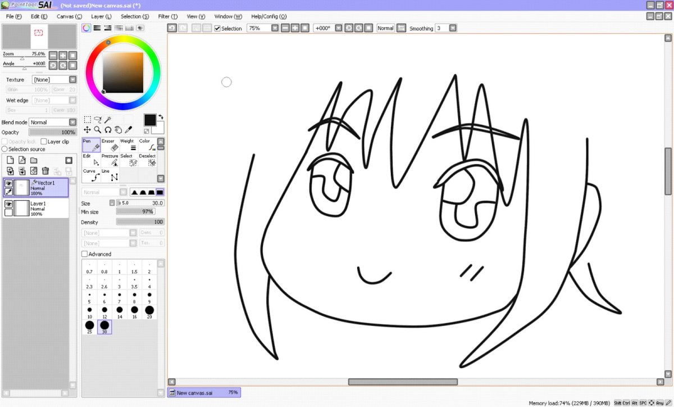Image resolution: width=674 pixels, height=407 pixels.
Task: Uncheck the Selection checkbox in toolbar
Action: click(x=218, y=28)
